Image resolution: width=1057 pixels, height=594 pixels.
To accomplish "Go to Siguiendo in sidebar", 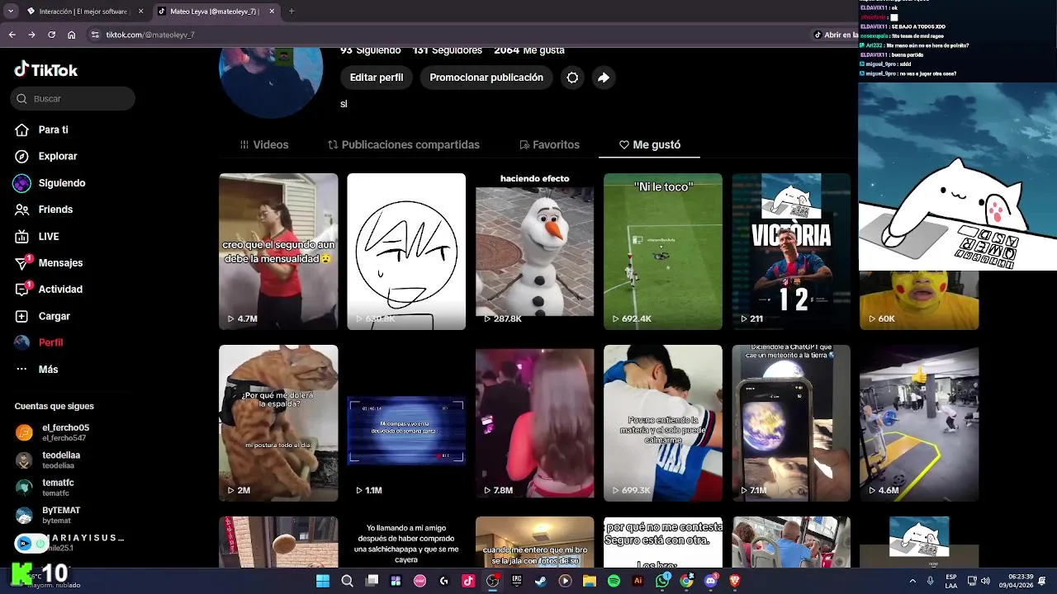I will (x=61, y=183).
